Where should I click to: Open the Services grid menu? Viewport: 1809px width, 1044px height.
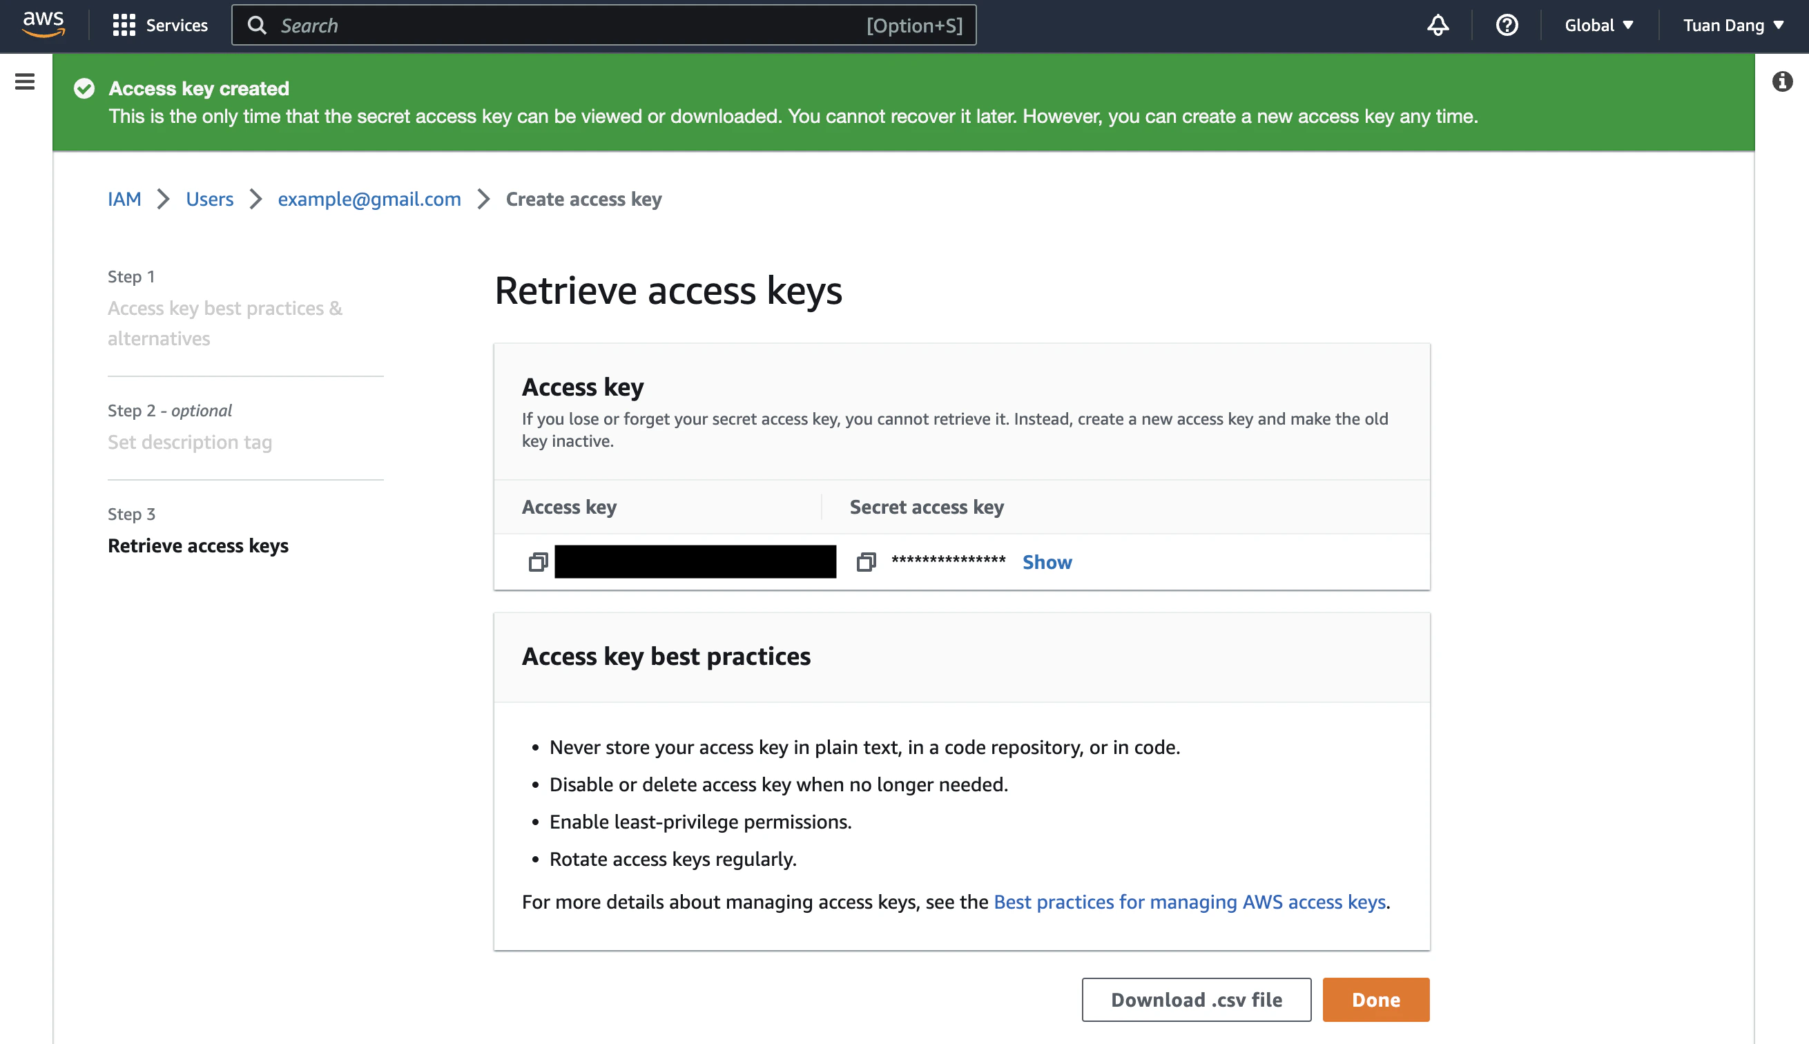(x=160, y=25)
